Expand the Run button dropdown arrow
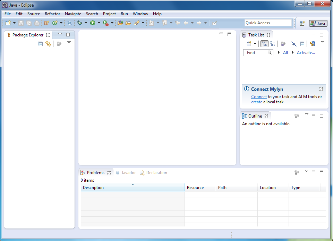Screen dimensions: 333x241 (x=99, y=23)
